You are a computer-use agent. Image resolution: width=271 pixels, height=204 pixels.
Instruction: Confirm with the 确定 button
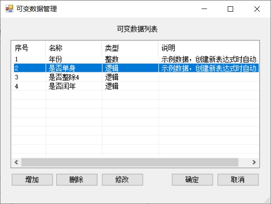click(192, 180)
